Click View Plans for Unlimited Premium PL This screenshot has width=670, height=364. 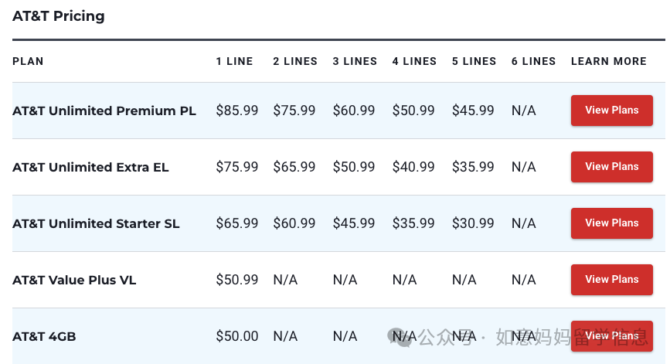tap(611, 111)
